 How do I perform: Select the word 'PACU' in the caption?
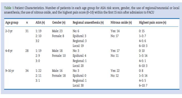coord(151,12)
